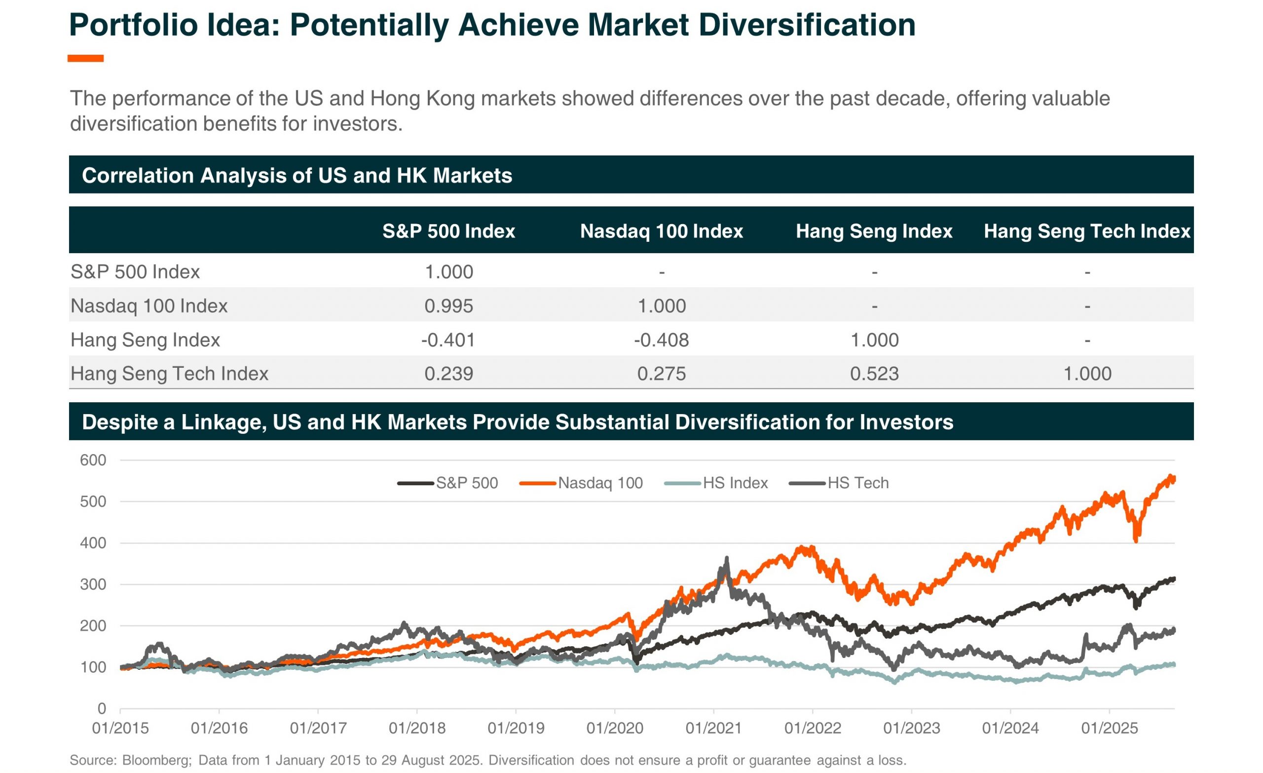This screenshot has width=1263, height=773.
Task: Click the teal HS Index legend swatch
Action: [x=682, y=483]
